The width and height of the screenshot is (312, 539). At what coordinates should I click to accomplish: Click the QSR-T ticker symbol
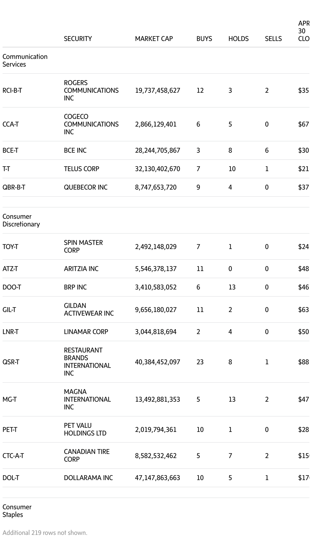(x=11, y=362)
